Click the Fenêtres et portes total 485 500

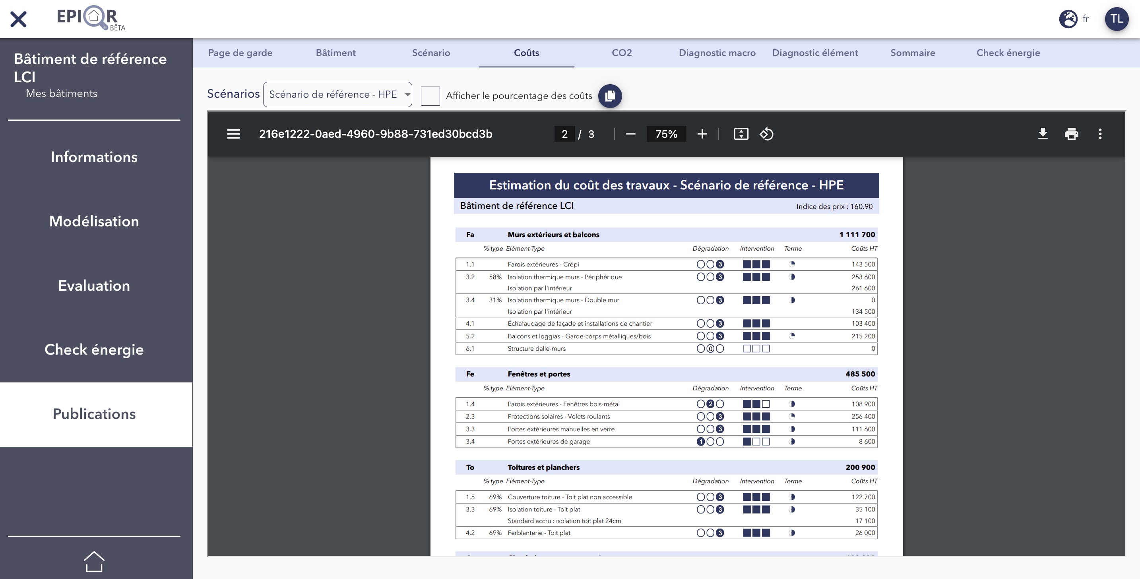pyautogui.click(x=860, y=374)
